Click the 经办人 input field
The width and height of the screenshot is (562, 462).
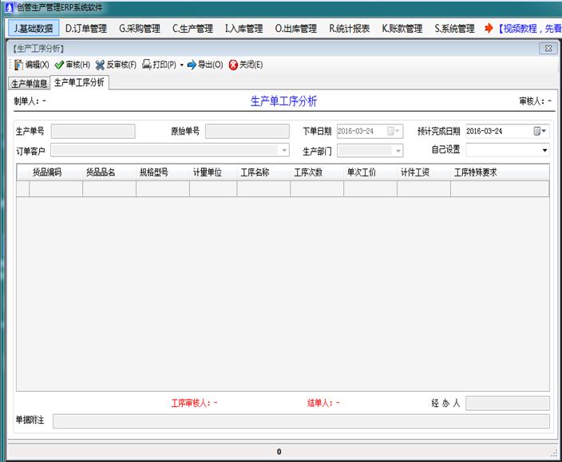(x=507, y=403)
